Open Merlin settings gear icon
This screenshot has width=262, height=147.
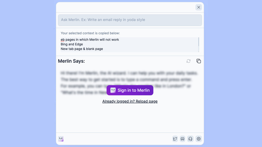coord(199,139)
